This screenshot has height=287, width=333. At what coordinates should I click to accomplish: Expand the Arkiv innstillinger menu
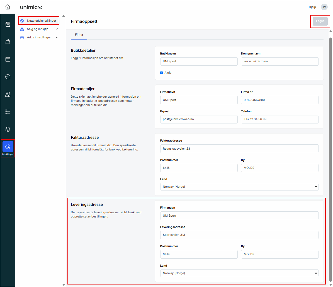coord(39,37)
